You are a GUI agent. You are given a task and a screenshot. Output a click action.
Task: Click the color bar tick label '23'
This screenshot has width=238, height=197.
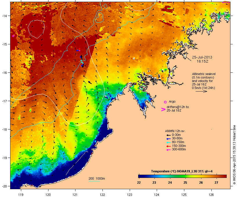coord(154,183)
